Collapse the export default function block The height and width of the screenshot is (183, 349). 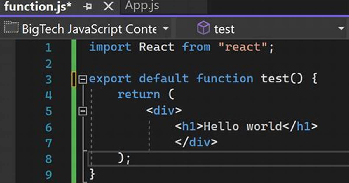tap(83, 79)
